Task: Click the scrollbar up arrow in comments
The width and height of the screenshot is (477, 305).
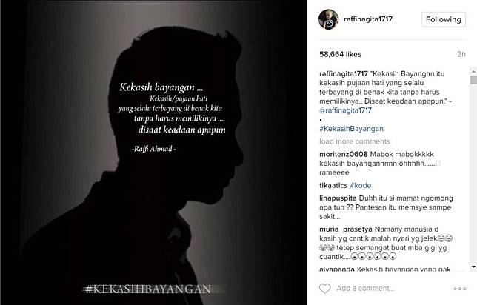Action: (473, 71)
